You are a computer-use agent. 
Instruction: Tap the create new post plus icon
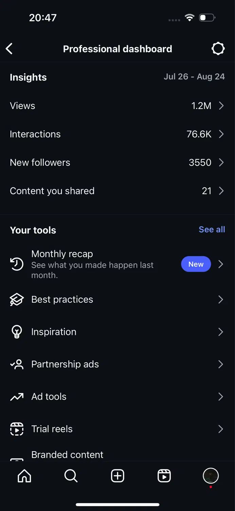point(117,476)
